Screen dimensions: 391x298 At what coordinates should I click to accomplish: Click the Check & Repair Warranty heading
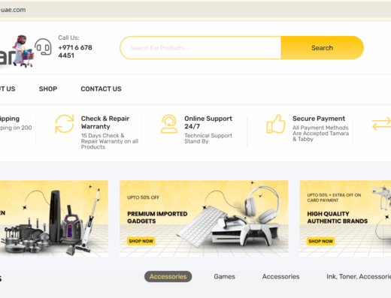105,122
